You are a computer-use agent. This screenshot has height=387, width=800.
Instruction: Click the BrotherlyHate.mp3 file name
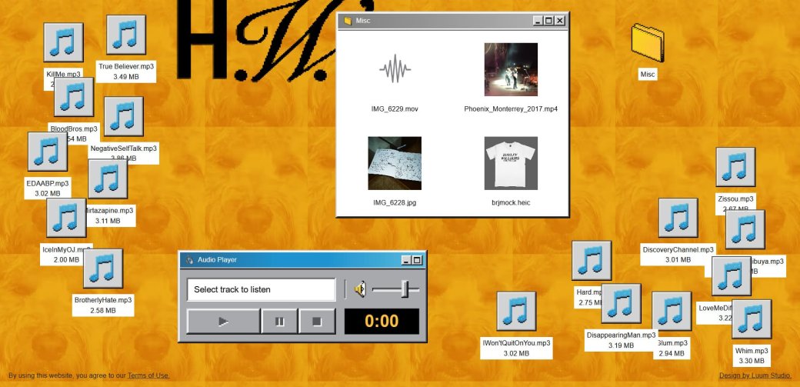[103, 300]
